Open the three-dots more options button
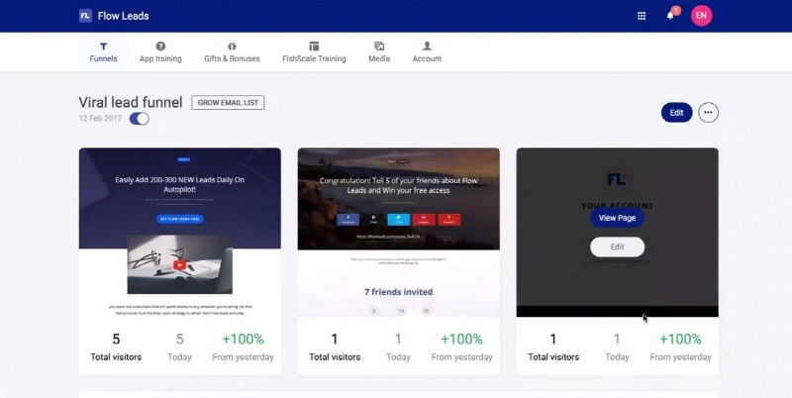 coord(708,113)
